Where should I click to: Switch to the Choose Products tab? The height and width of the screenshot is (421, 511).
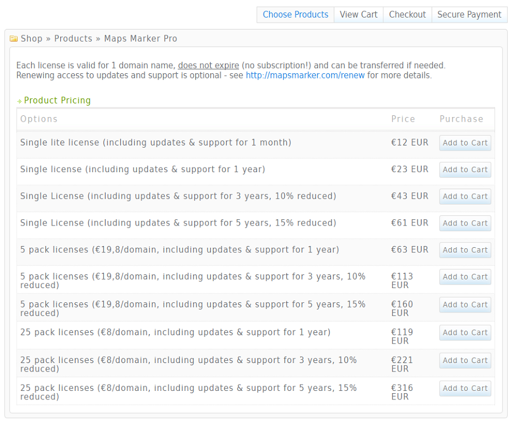click(295, 14)
